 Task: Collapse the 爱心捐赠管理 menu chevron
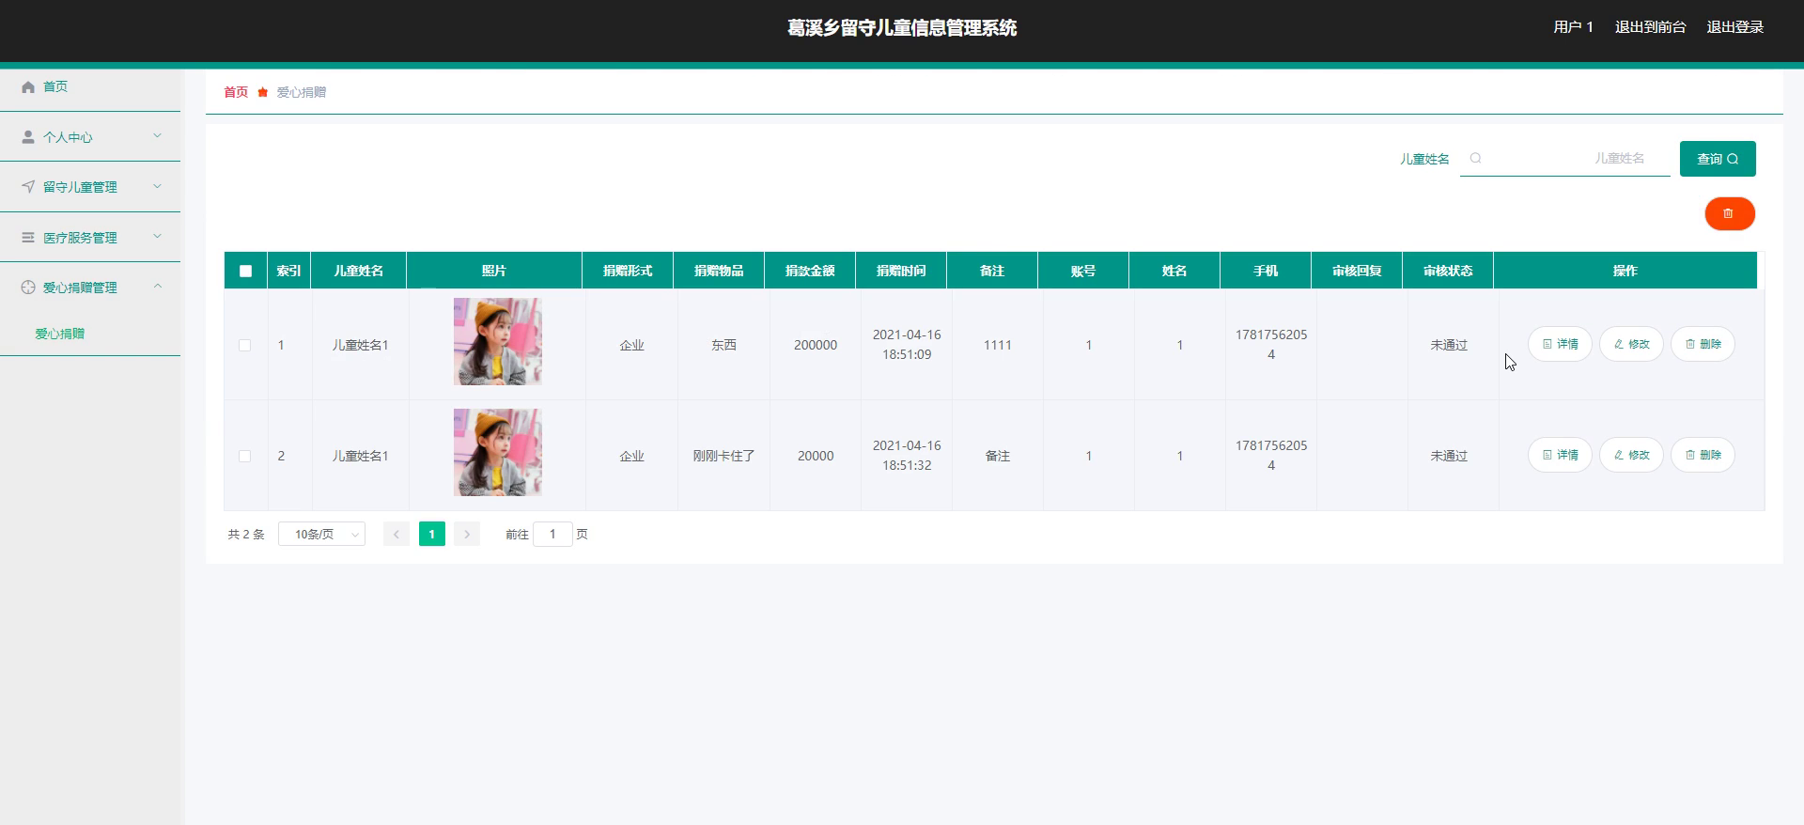click(x=158, y=287)
